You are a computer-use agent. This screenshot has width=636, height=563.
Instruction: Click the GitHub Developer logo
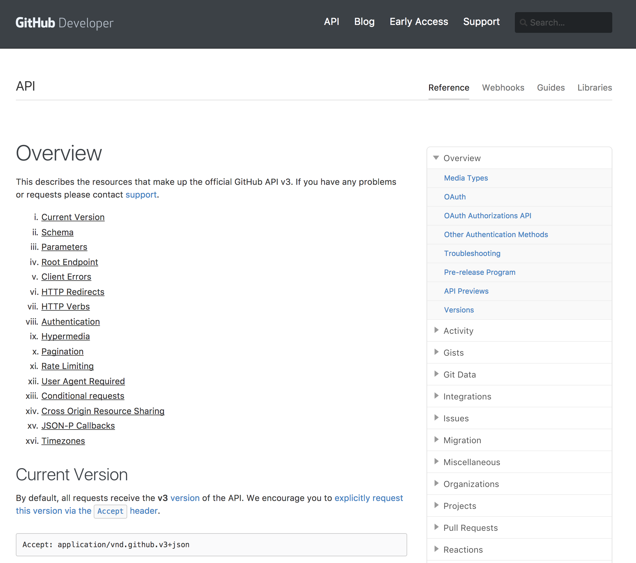65,23
